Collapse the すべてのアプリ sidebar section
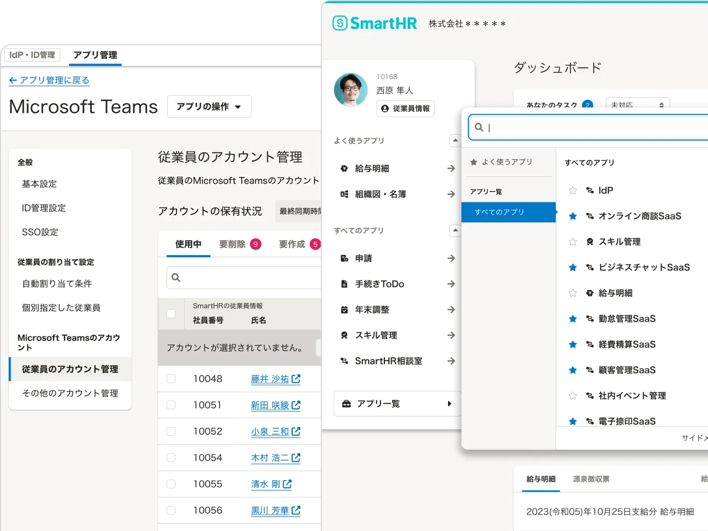 pos(455,230)
